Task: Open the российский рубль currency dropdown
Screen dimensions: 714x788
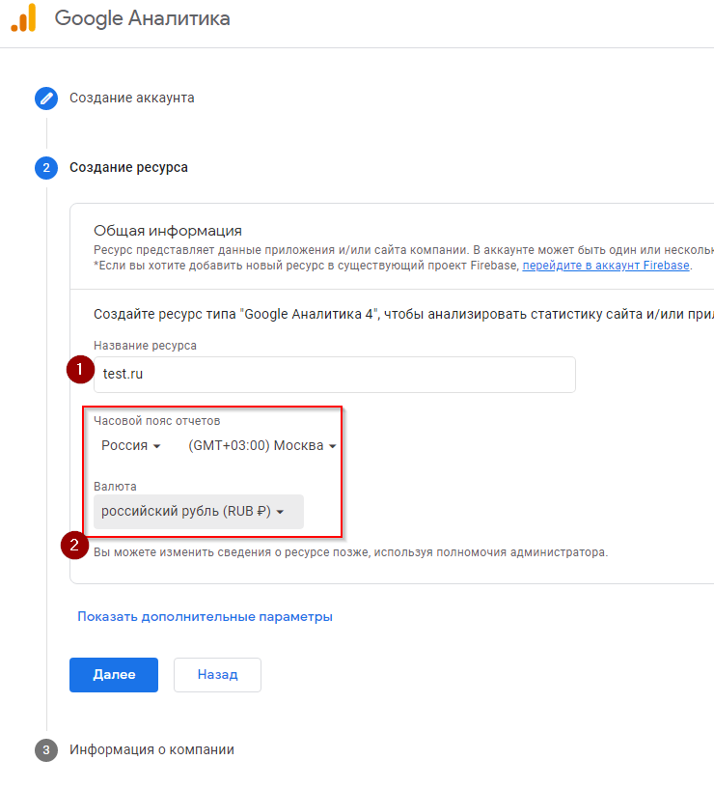Action: [197, 512]
